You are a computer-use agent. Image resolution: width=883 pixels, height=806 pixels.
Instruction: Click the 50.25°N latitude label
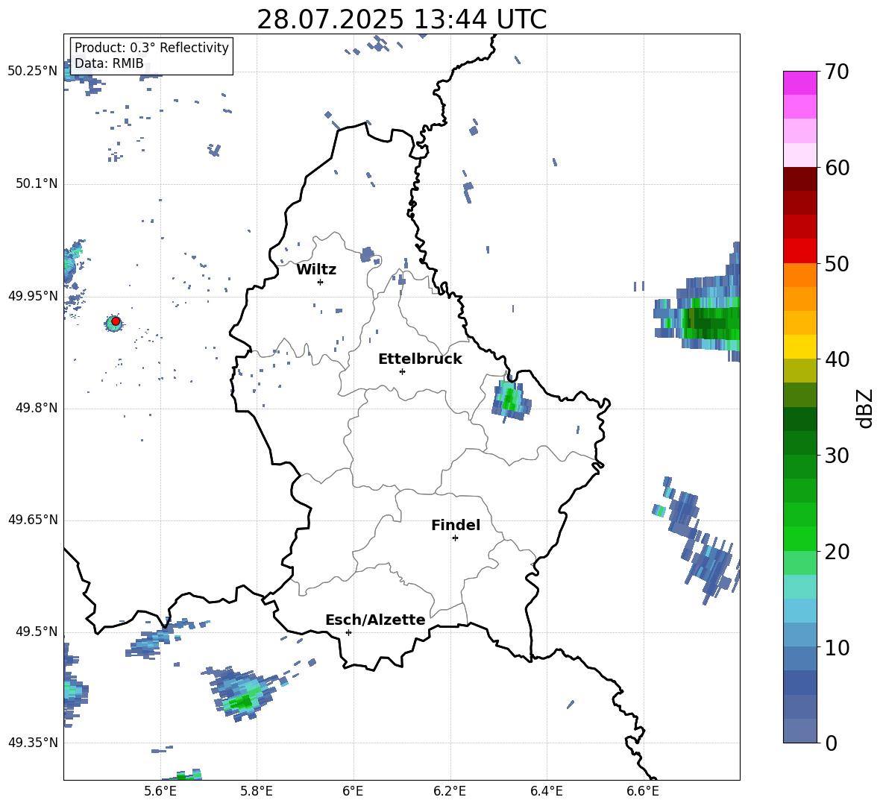[x=33, y=72]
